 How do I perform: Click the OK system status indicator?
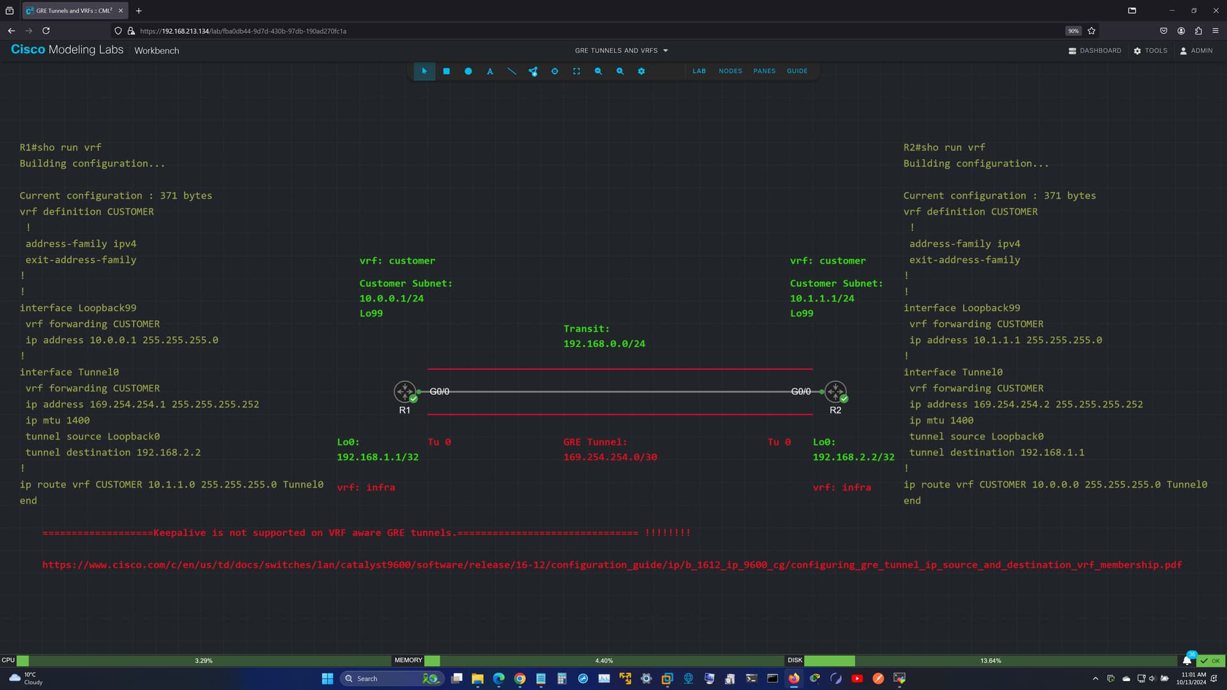pyautogui.click(x=1211, y=661)
